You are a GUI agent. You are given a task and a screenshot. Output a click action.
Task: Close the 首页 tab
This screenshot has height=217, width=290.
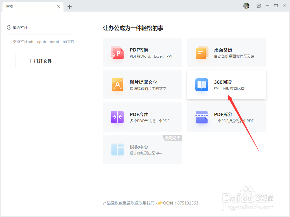[x=59, y=7]
